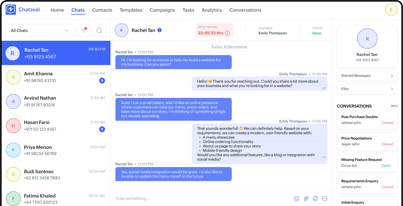Screen dimensions: 403x206
Task: Click Open status on Missing Feature Request
Action: click(386, 166)
